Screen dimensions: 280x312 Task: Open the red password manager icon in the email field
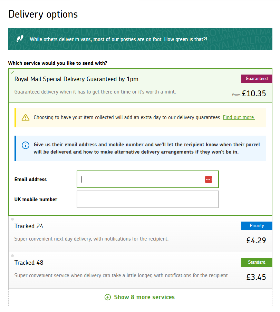208,179
